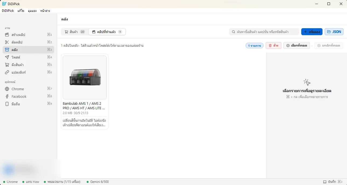Screen dimensions: 347x185
Task: Minimize the DiDiPick window
Action: tap(316, 4)
